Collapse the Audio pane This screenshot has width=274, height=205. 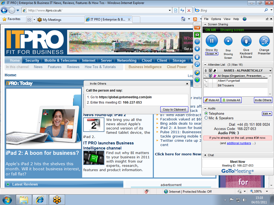pos(205,108)
